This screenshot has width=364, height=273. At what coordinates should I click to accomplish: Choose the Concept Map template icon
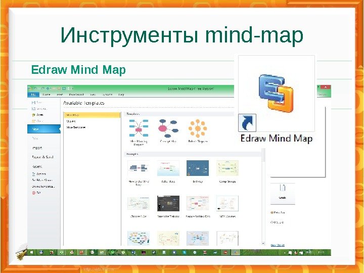(168, 128)
